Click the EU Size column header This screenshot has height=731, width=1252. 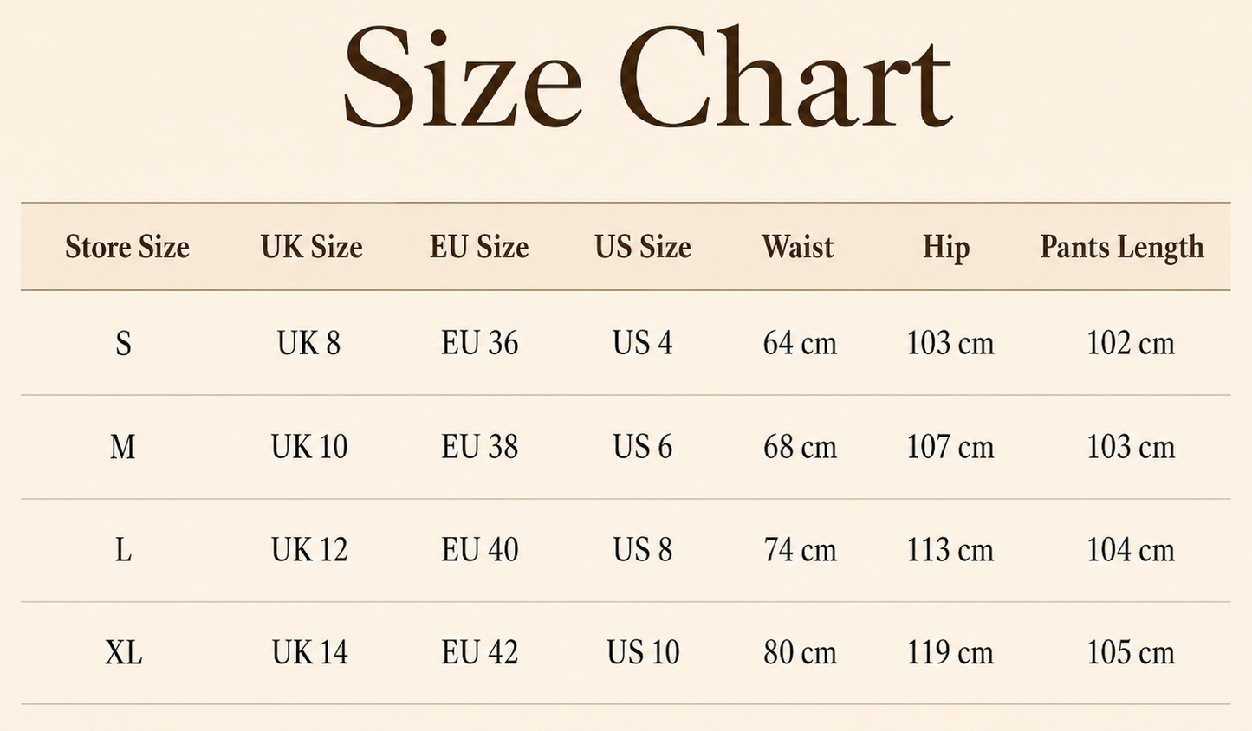click(x=479, y=247)
